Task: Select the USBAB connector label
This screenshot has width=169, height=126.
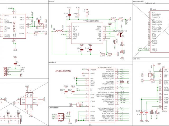Action: (x=4, y=72)
